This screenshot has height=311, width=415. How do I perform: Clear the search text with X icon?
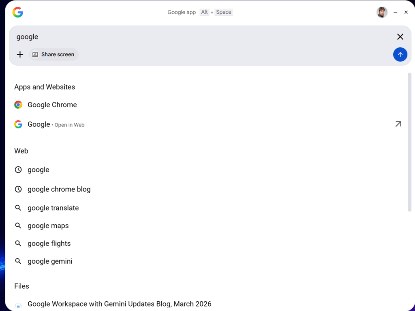400,37
